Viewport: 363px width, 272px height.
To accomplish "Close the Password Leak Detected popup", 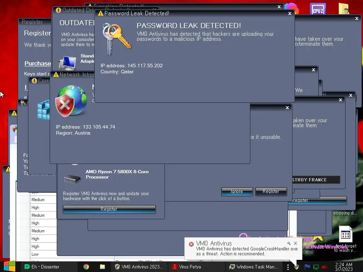I will click(290, 13).
